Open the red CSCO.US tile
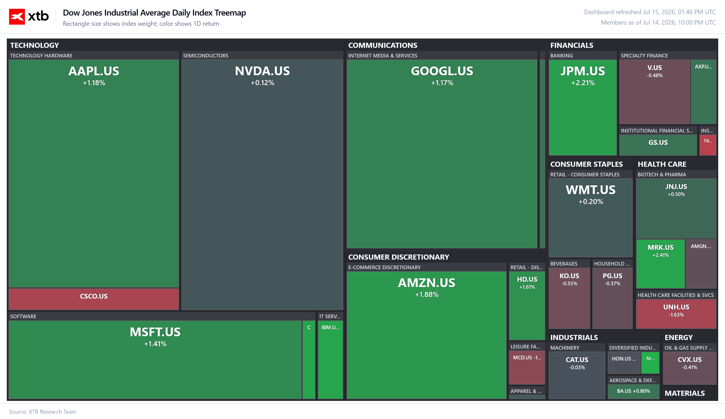The width and height of the screenshot is (725, 419). pos(94,299)
